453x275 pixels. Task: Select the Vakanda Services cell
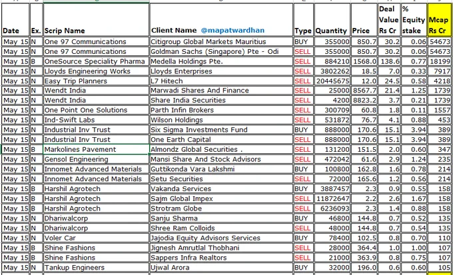coord(221,188)
